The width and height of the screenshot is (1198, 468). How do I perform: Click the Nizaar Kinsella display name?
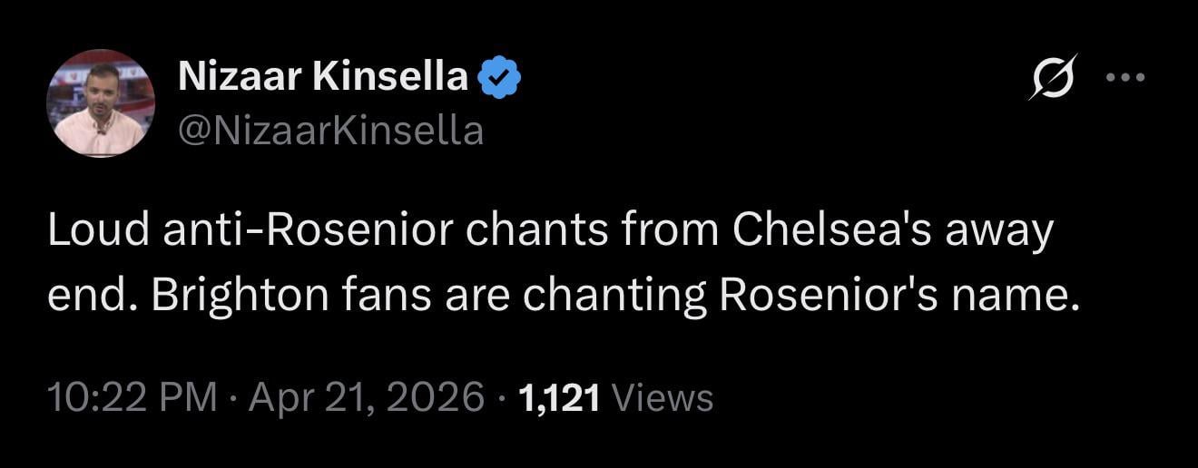pos(323,79)
